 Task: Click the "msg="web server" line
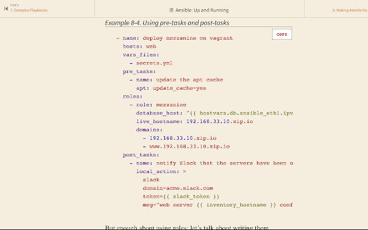pyautogui.click(x=217, y=205)
